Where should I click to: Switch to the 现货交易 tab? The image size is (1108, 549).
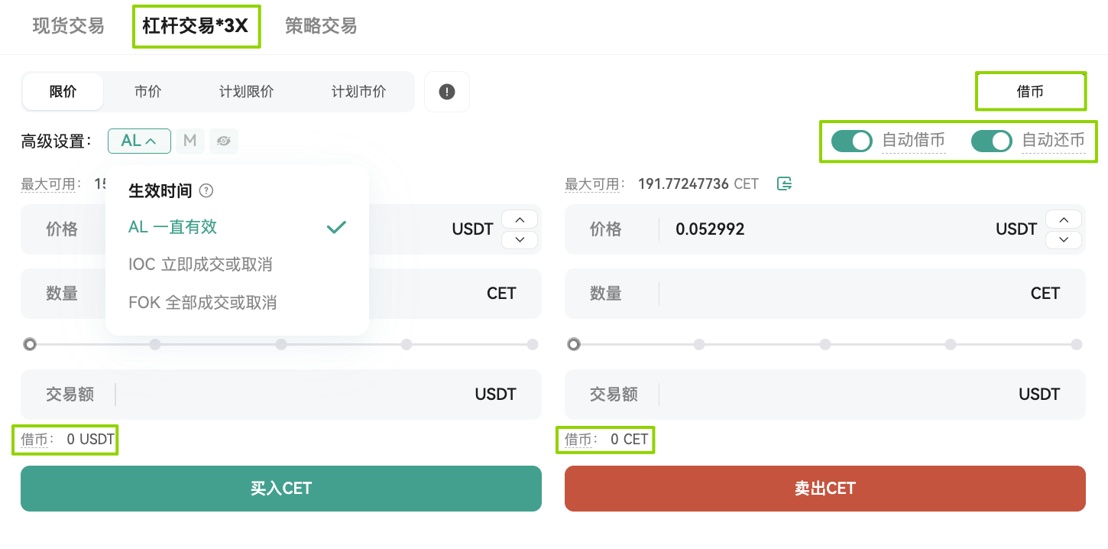(68, 26)
